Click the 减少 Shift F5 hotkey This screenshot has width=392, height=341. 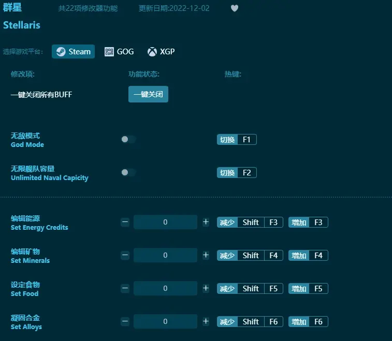250,289
